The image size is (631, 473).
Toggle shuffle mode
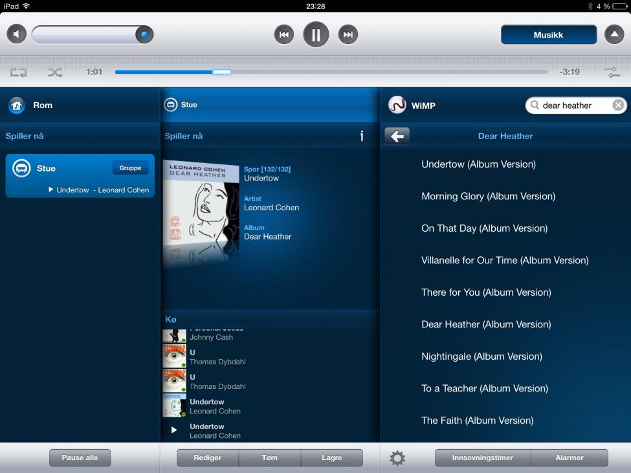55,72
